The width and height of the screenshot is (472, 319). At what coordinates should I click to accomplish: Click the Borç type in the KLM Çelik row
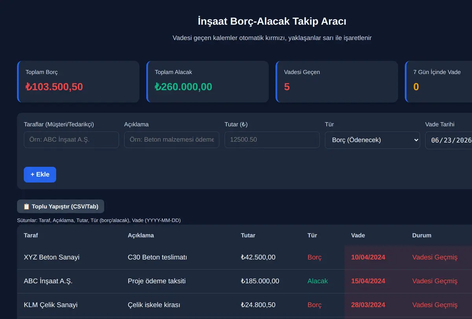pyautogui.click(x=315, y=305)
